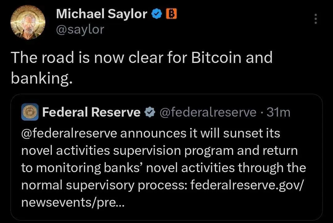Open the Michael Saylor display name
Image resolution: width=333 pixels, height=223 pixels.
point(101,14)
